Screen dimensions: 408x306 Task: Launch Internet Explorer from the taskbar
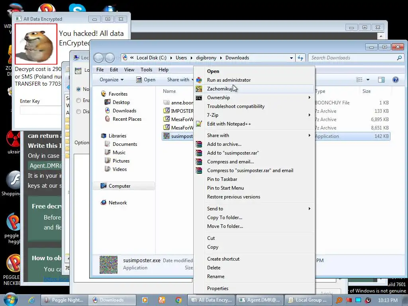click(x=31, y=300)
